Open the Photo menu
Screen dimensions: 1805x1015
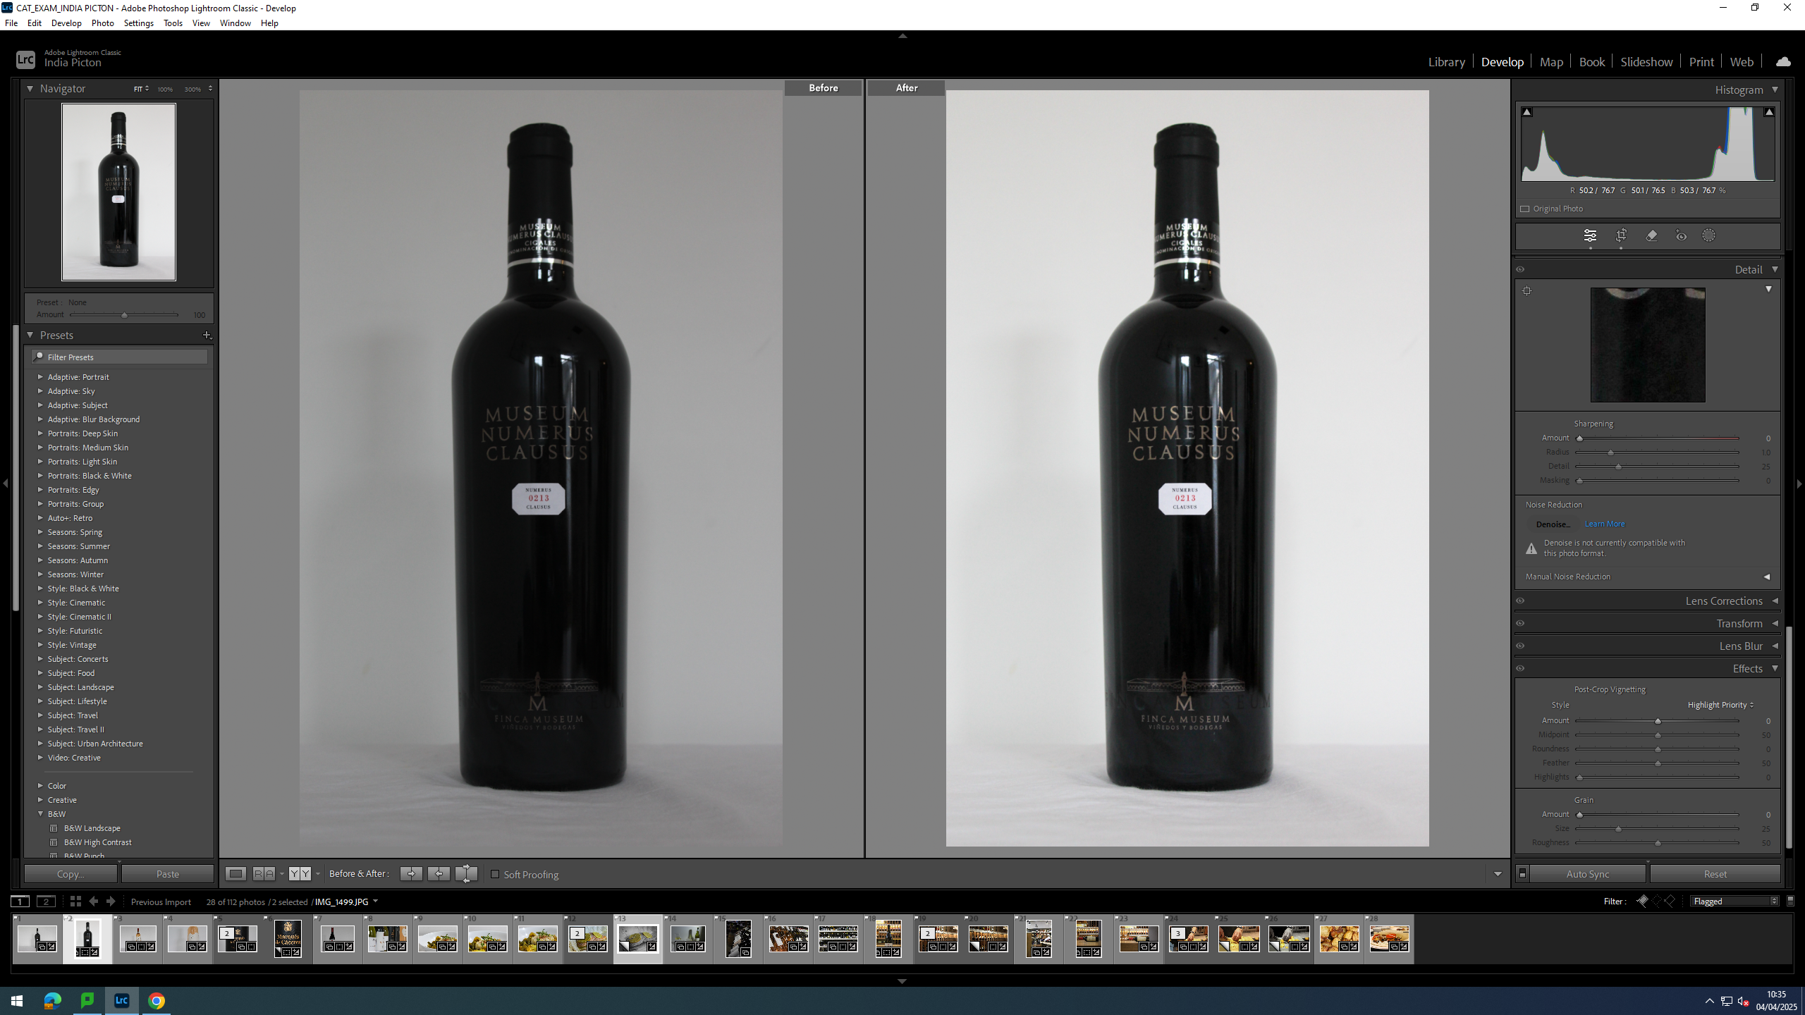pos(102,23)
